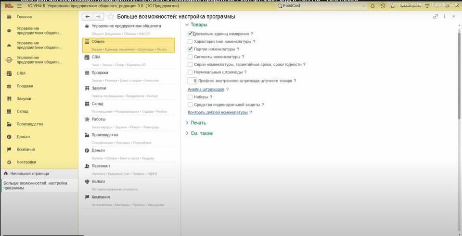
Task: Click barcode prefix input field with 0
Action: 192,81
